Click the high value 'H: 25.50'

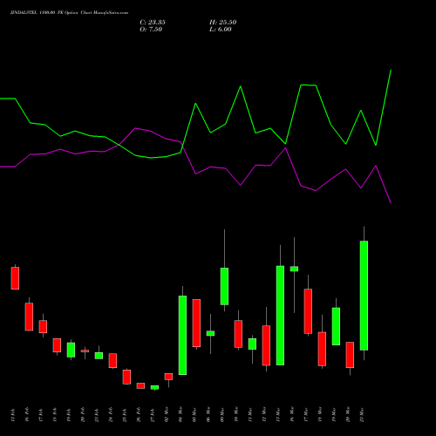point(223,23)
